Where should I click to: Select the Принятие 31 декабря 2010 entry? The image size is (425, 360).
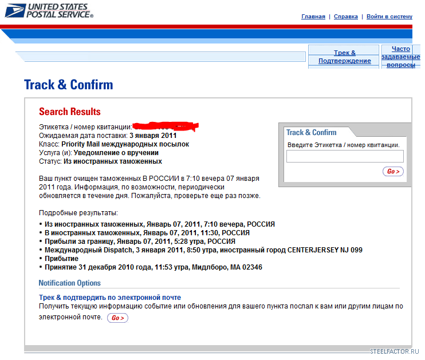(x=154, y=267)
